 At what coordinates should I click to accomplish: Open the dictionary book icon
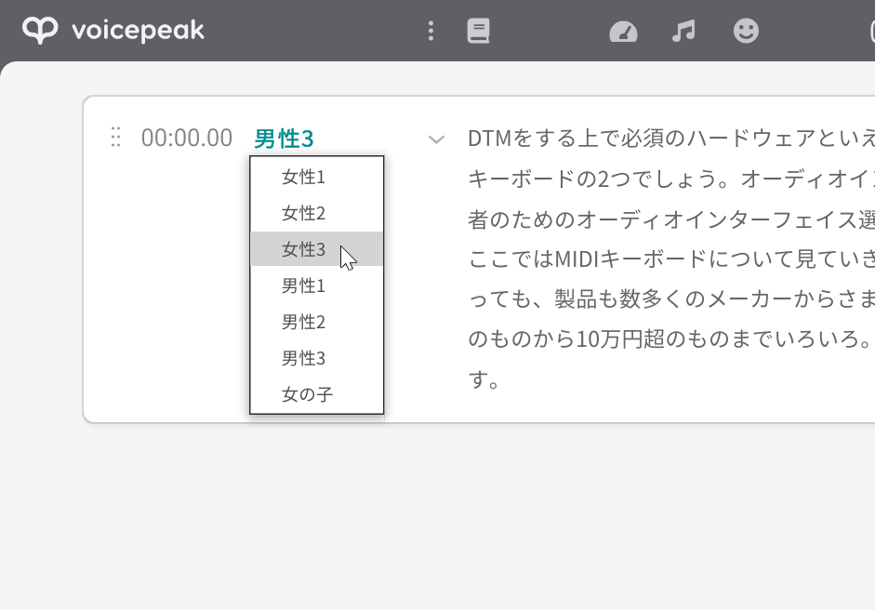478,31
